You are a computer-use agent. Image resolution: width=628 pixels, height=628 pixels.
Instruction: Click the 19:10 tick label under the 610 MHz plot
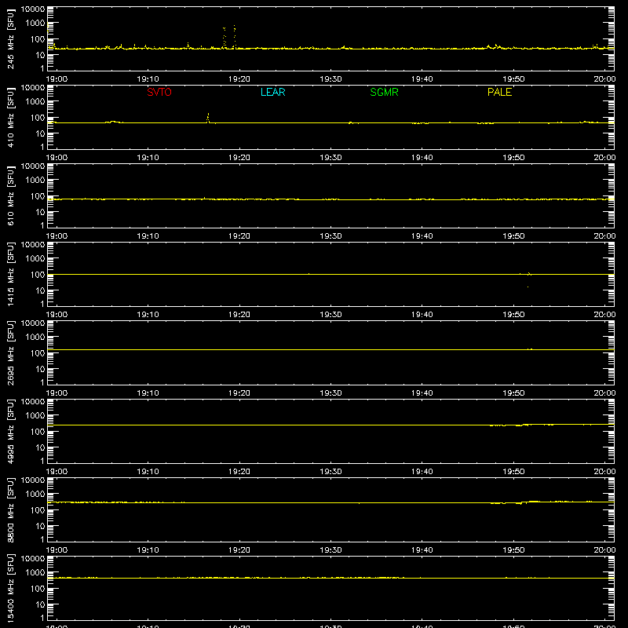point(148,236)
